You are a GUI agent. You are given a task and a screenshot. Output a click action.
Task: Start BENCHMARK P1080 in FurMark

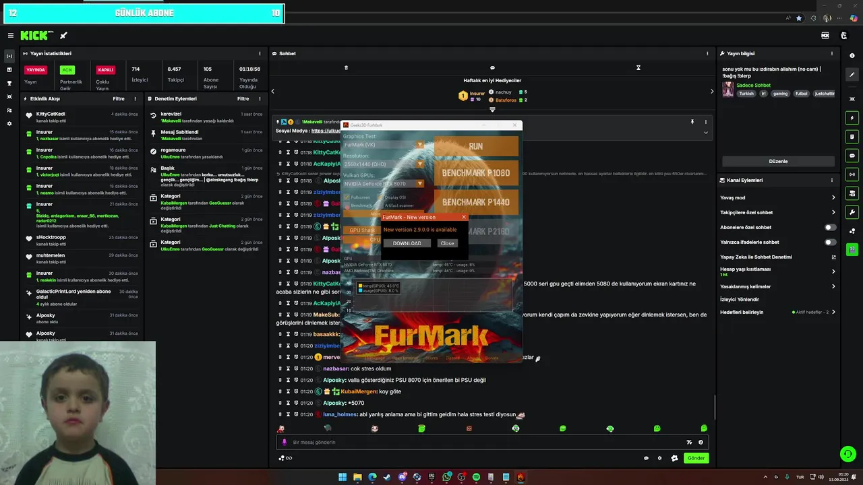pyautogui.click(x=476, y=173)
